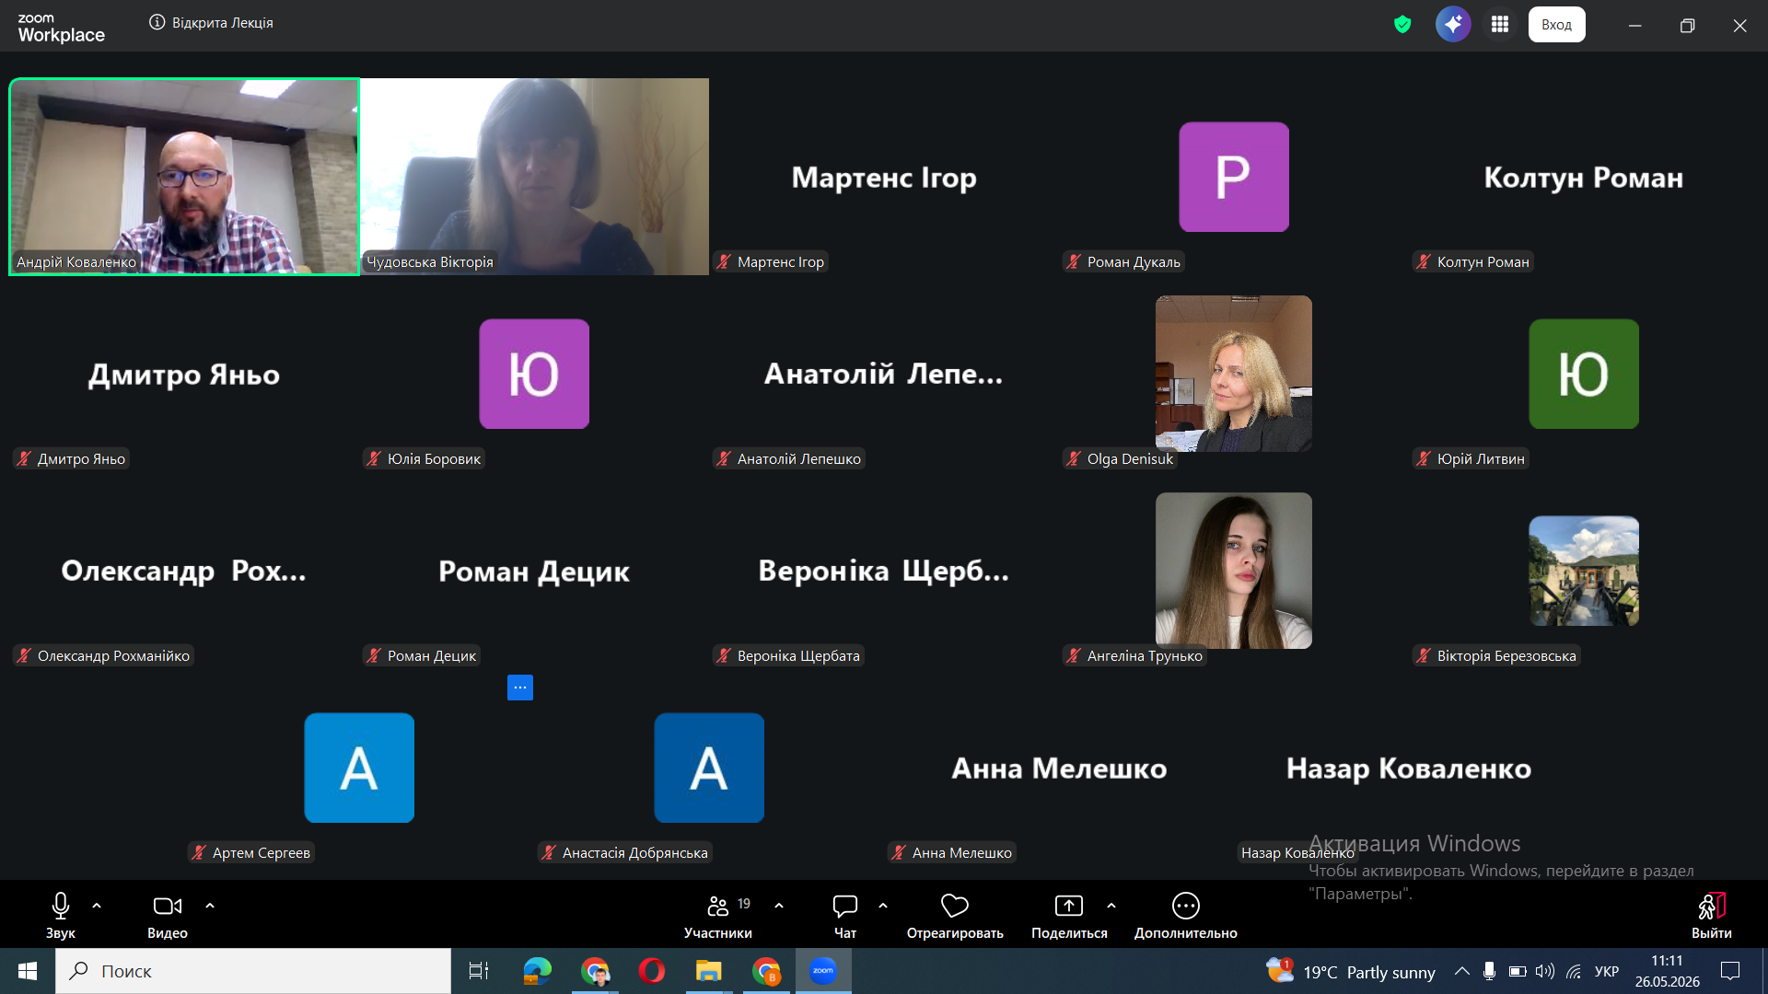Click the large Назар Коваленко name tile
This screenshot has width=1768, height=994.
1409,768
